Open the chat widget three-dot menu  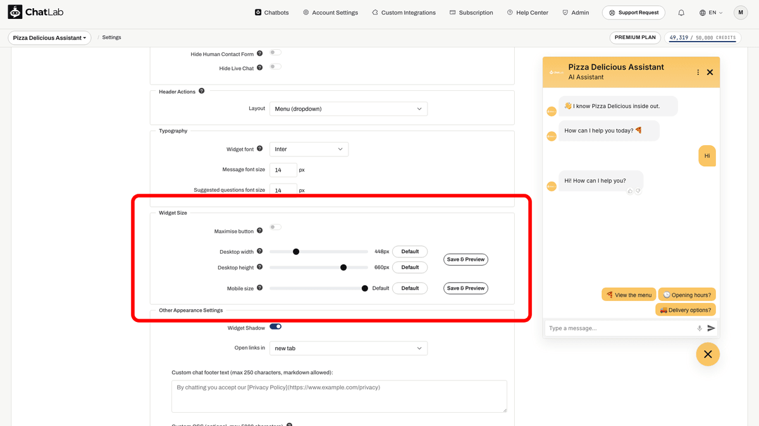698,72
